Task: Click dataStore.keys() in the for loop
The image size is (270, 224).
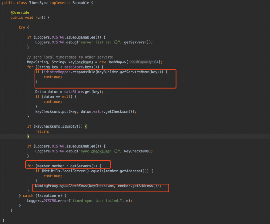Action: (x=81, y=67)
